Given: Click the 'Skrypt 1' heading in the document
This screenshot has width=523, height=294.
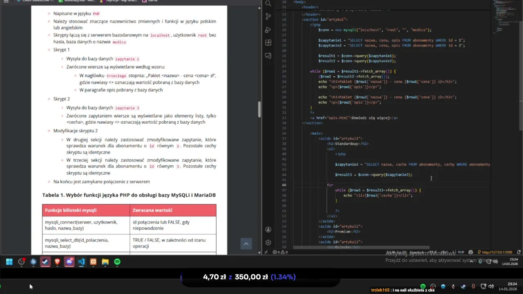Looking at the screenshot, I should pos(61,50).
